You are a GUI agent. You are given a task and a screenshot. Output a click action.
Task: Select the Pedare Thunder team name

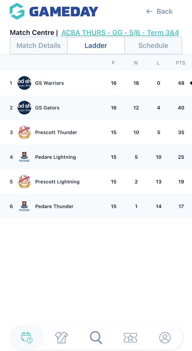(54, 206)
